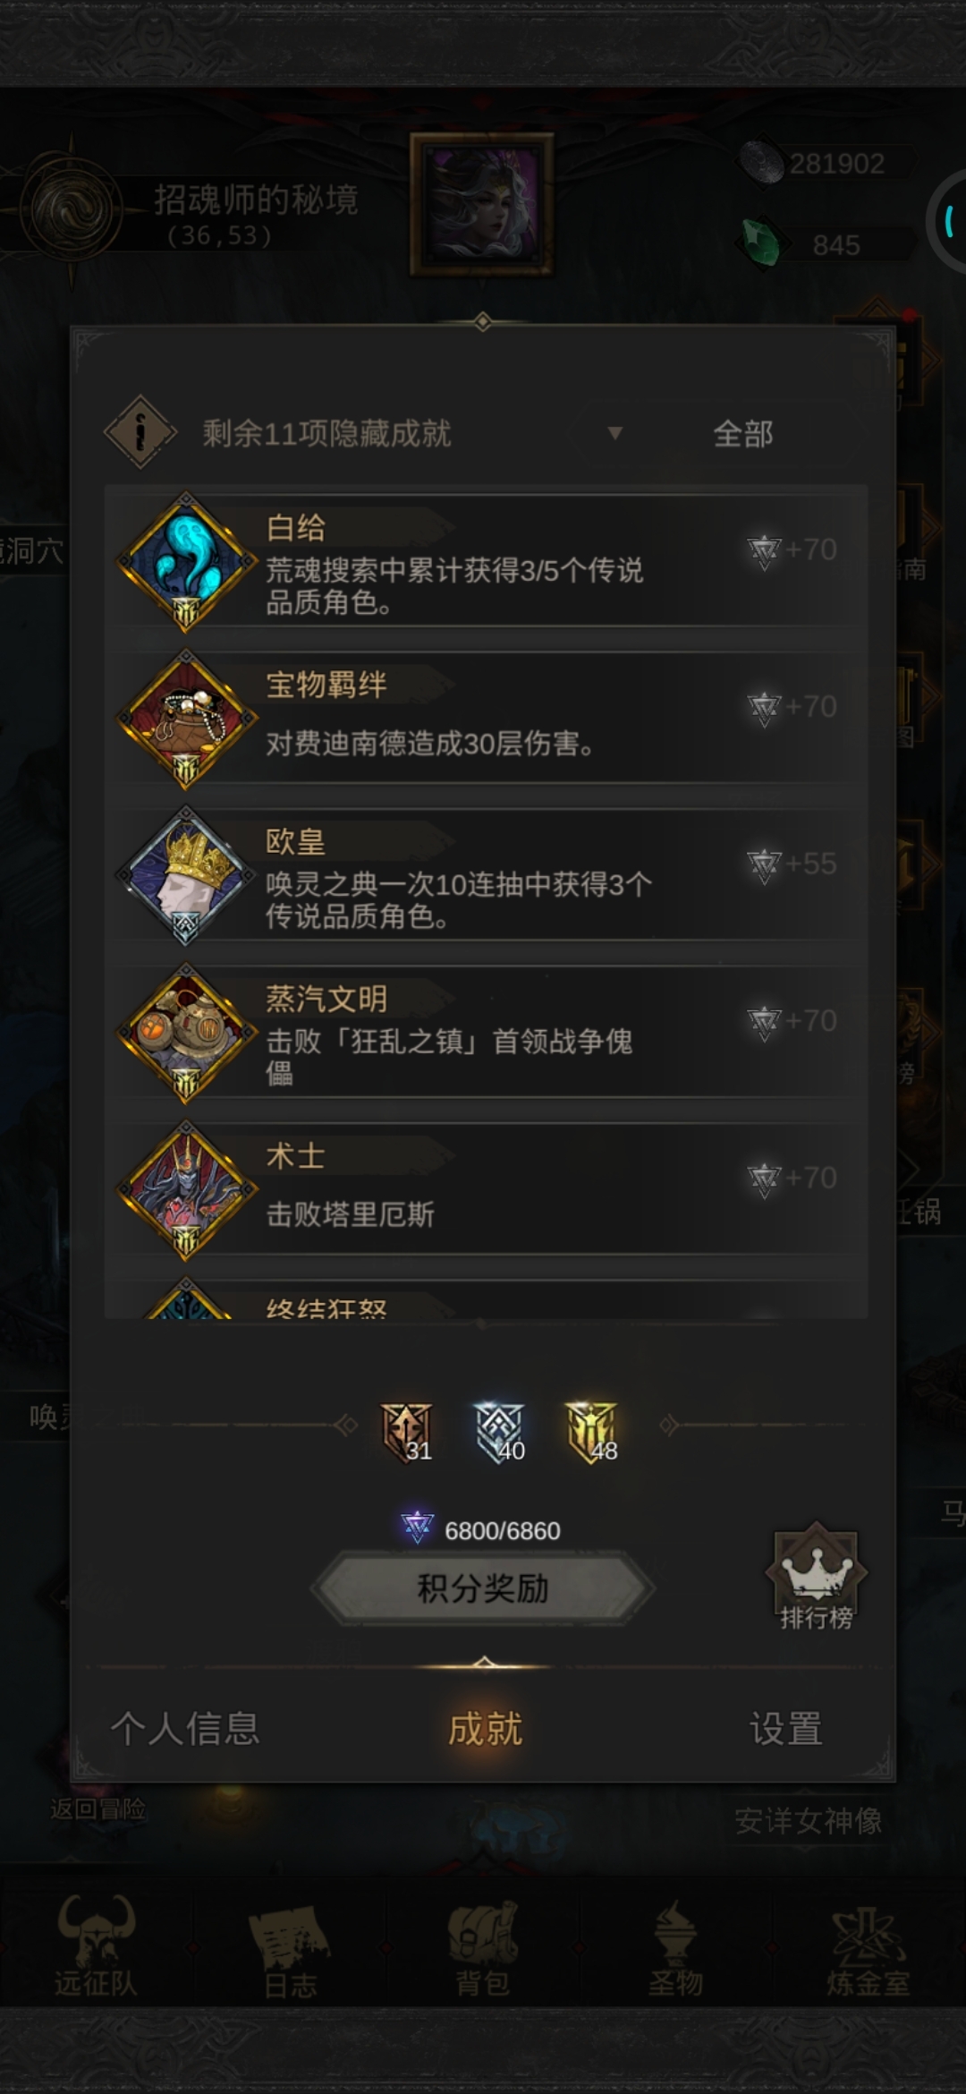Filter by gold badge count 48
Image resolution: width=966 pixels, height=2094 pixels.
pyautogui.click(x=592, y=1432)
